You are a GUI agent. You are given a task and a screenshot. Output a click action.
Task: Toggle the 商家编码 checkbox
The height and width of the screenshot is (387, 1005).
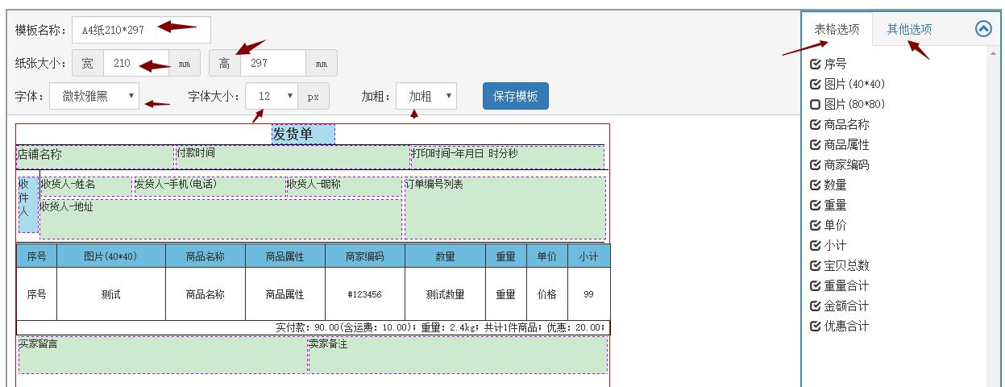(815, 164)
